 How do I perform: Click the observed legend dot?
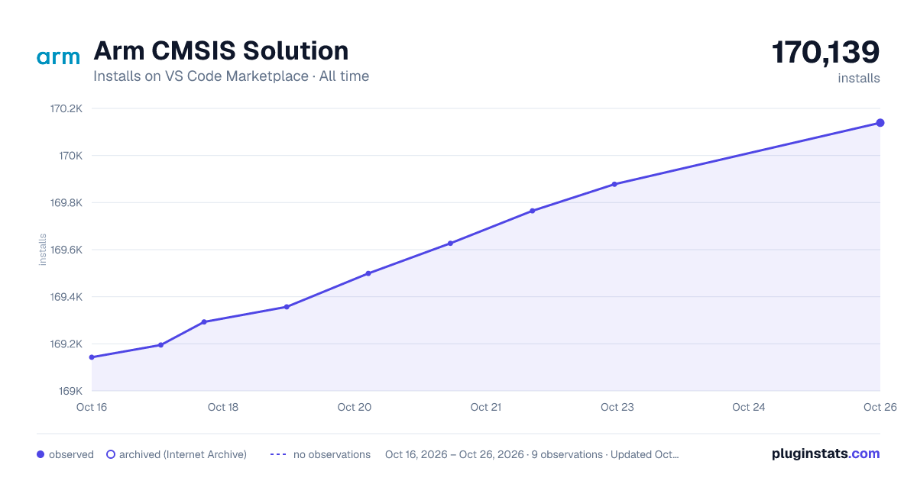pyautogui.click(x=41, y=454)
